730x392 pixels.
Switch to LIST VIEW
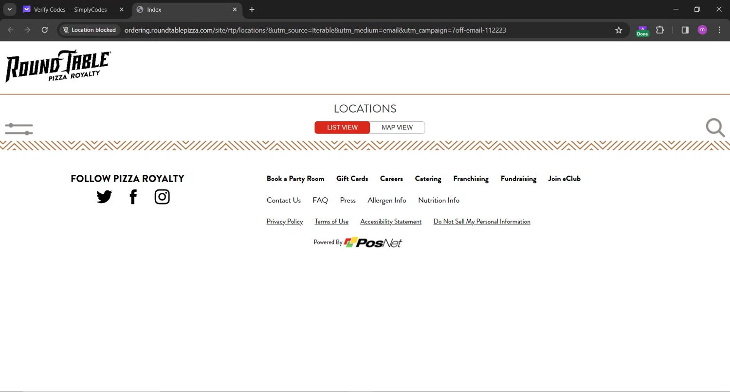[342, 128]
